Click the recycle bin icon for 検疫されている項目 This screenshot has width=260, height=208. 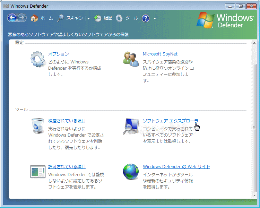37,126
